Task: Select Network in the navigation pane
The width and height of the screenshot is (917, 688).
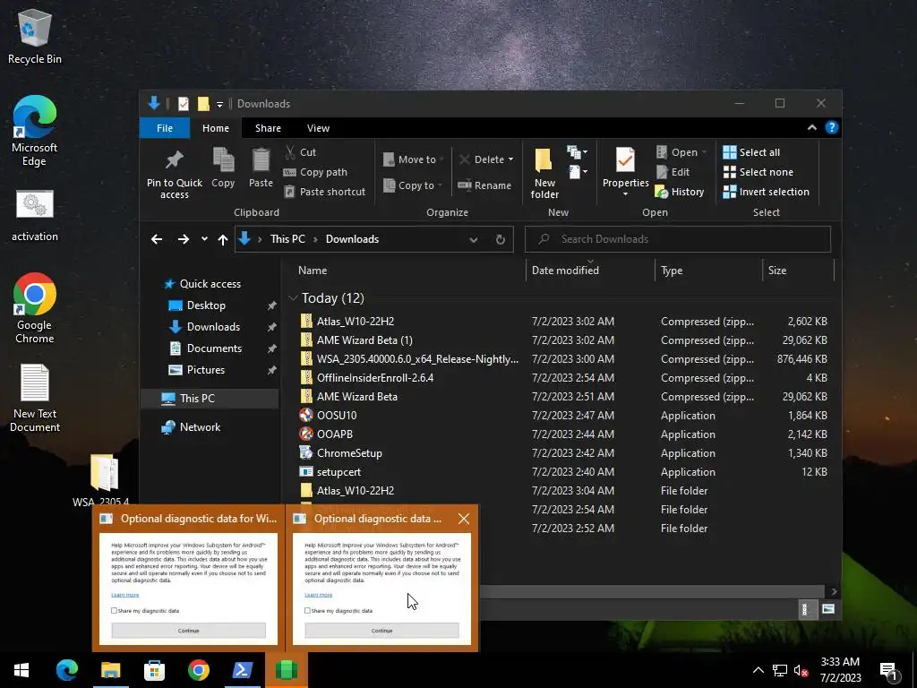Action: (192, 427)
